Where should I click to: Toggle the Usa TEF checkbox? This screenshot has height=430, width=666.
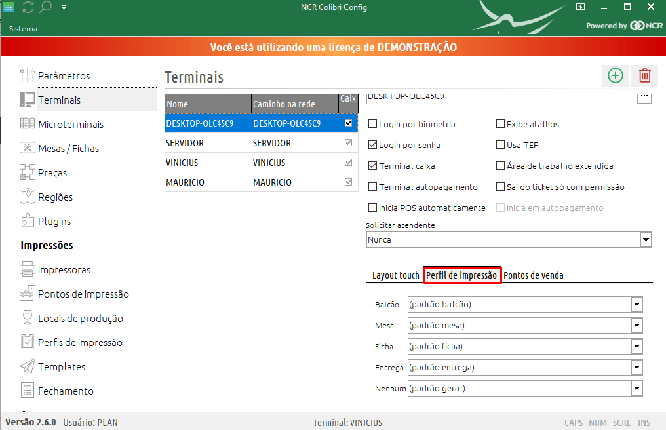coord(501,145)
